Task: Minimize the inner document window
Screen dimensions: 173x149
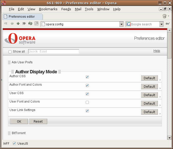Action: click(x=161, y=9)
